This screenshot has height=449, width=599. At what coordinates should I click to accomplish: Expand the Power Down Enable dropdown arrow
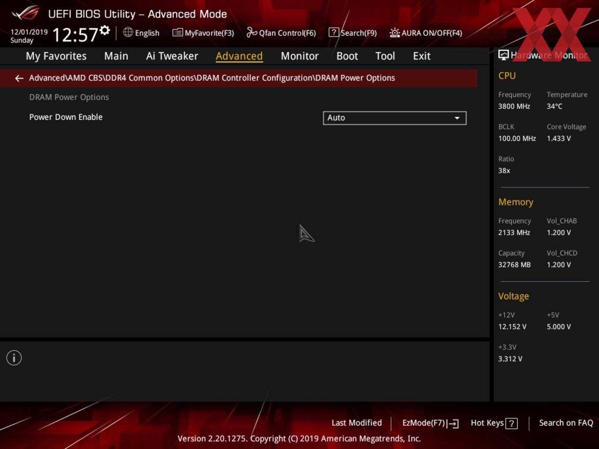point(457,118)
